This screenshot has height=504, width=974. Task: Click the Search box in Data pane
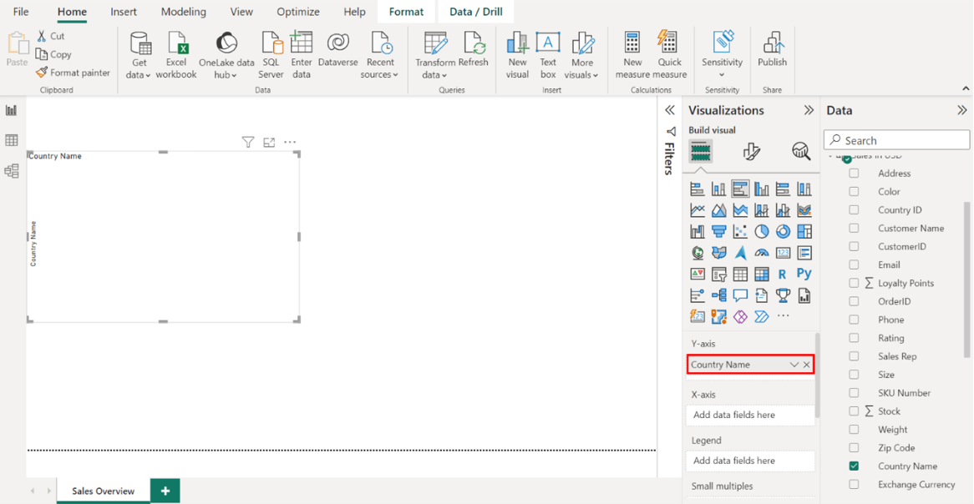click(897, 140)
